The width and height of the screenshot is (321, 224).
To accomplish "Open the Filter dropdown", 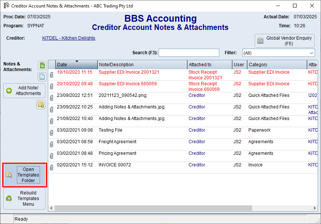I will coord(278,53).
